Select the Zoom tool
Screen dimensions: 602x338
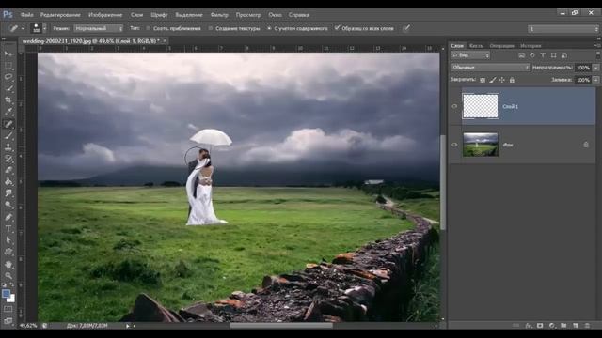tap(8, 275)
